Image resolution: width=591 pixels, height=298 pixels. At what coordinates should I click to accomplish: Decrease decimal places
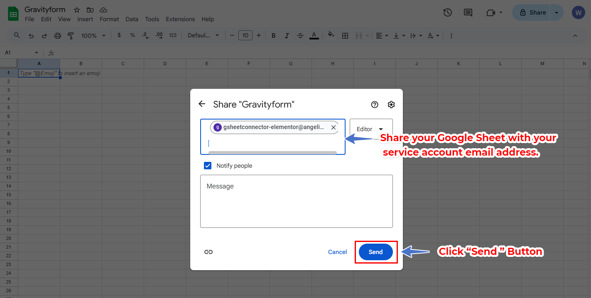145,35
